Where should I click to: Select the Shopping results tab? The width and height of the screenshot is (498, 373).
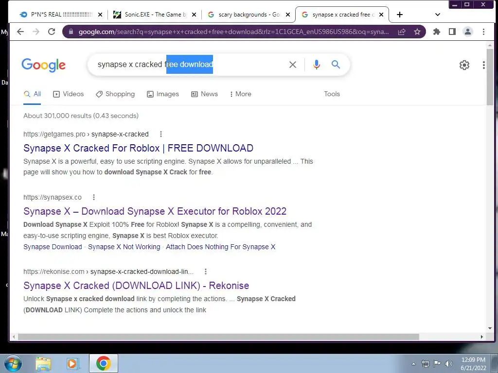click(115, 94)
